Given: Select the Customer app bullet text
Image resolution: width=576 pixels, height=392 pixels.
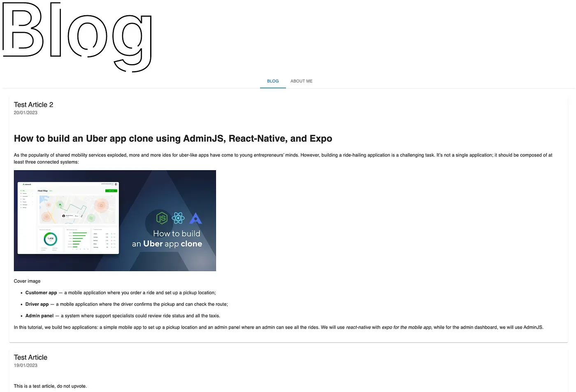Looking at the screenshot, I should [x=121, y=293].
